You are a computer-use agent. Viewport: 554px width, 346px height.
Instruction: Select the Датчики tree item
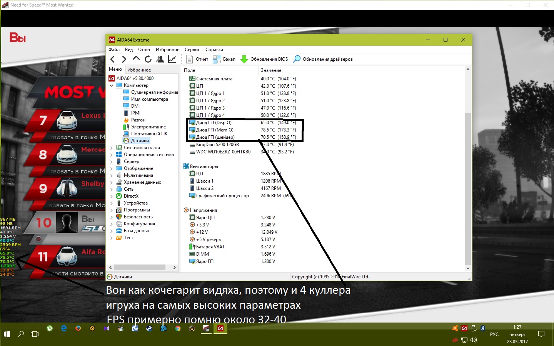[136, 141]
